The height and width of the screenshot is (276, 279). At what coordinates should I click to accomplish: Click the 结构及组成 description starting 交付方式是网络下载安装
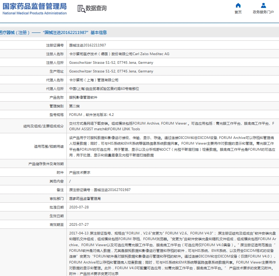point(172,126)
